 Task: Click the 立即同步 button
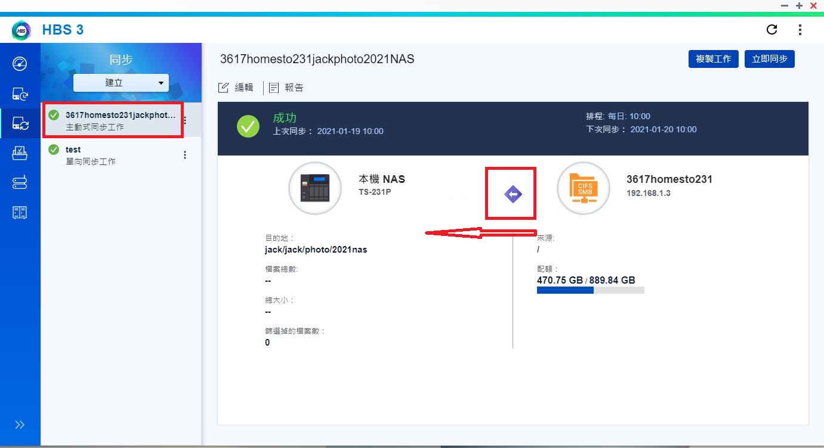(x=770, y=59)
